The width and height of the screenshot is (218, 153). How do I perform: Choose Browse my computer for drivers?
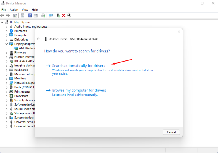[x=79, y=90]
